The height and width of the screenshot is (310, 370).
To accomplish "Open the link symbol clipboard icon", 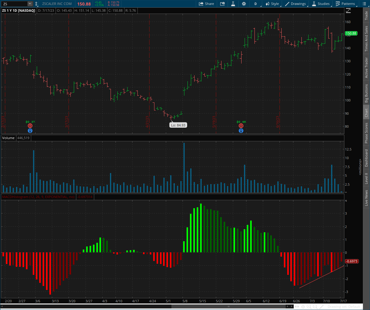I will click(36, 4).
